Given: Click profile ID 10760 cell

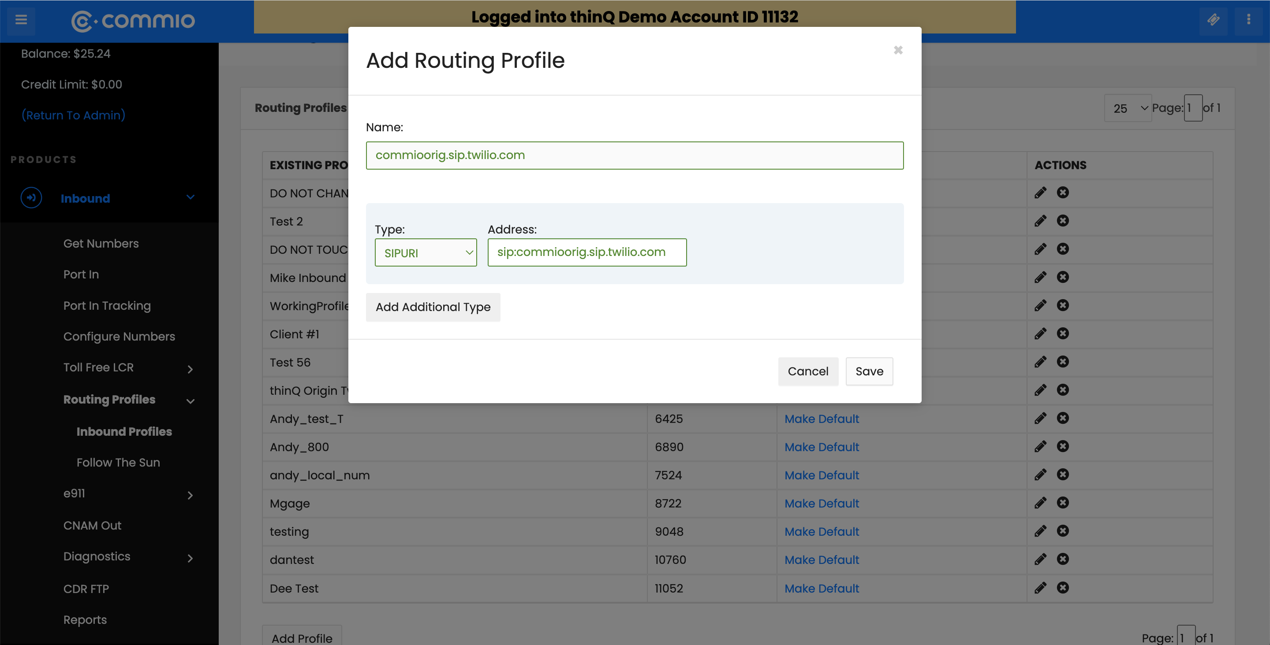Looking at the screenshot, I should point(711,560).
